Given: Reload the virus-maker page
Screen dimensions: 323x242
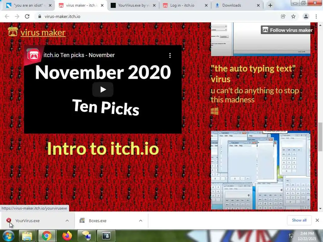Looking at the screenshot, I should [27, 16].
